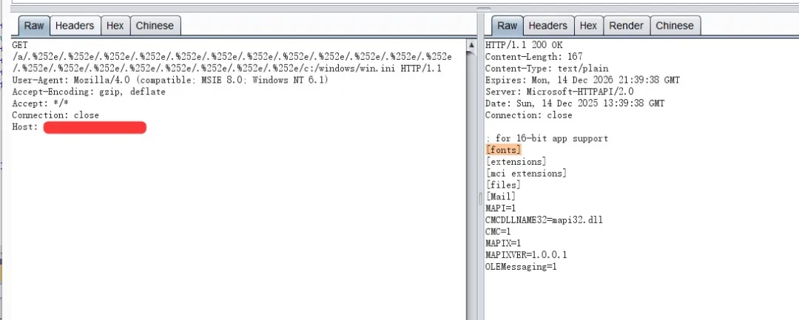Open the request Headers tab
Viewport: 799px width, 320px height.
pyautogui.click(x=75, y=26)
